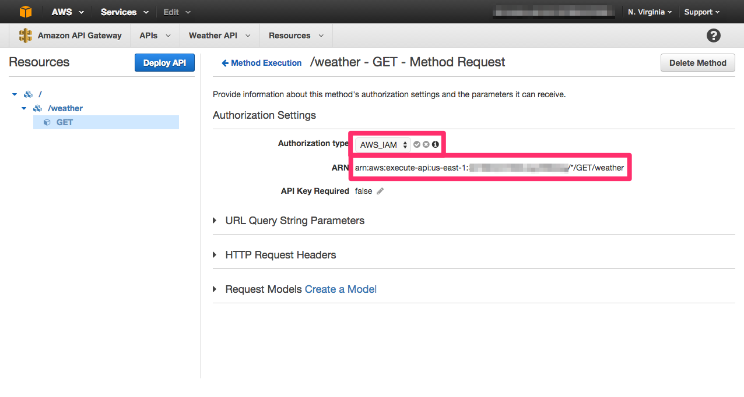Confirm authorization type with the checkmark icon
Screen dimensions: 744x397
417,144
